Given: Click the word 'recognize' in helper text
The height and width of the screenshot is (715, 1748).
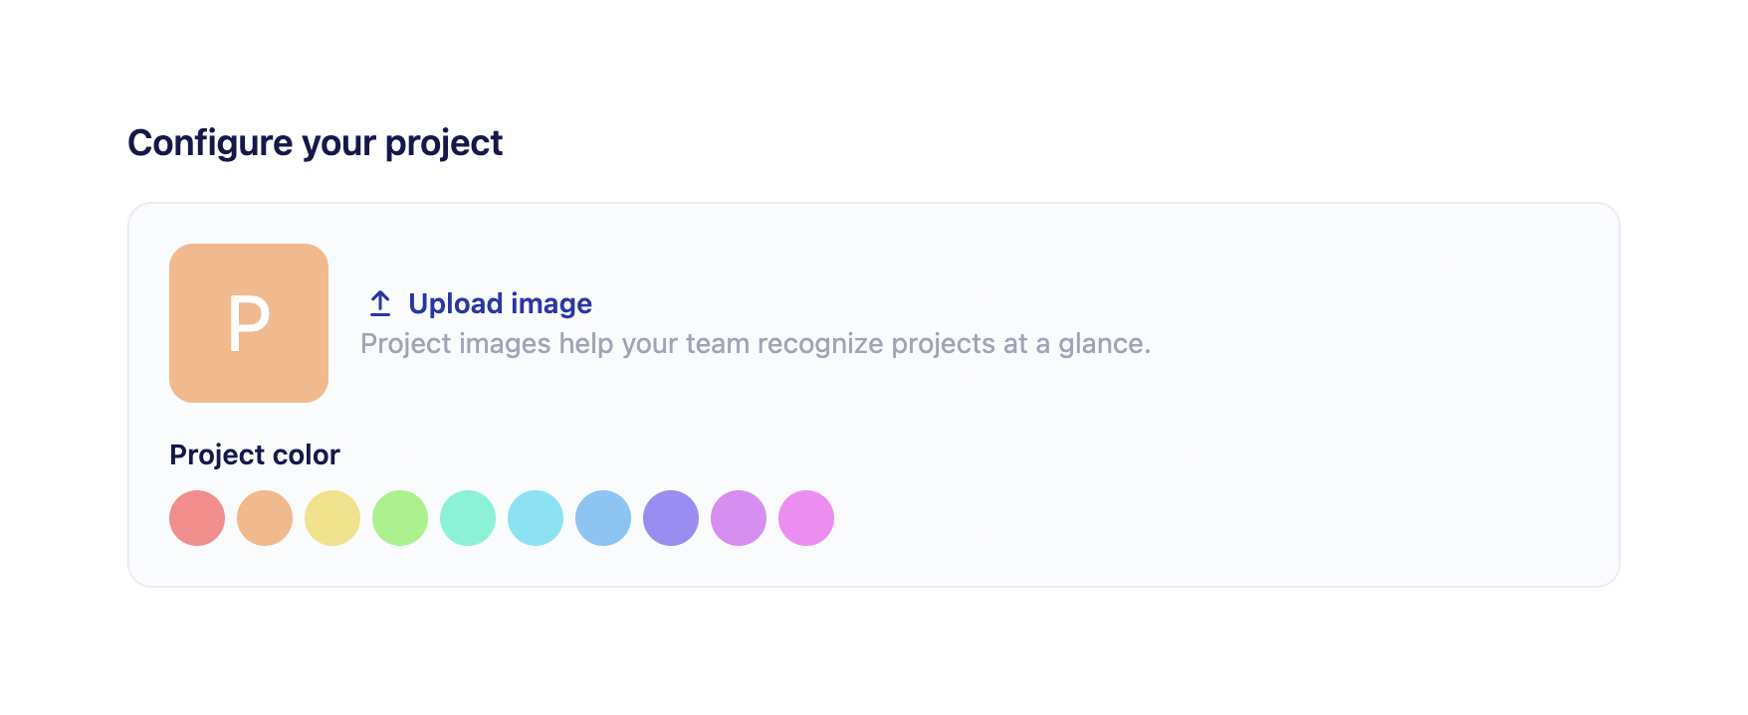Looking at the screenshot, I should [820, 344].
